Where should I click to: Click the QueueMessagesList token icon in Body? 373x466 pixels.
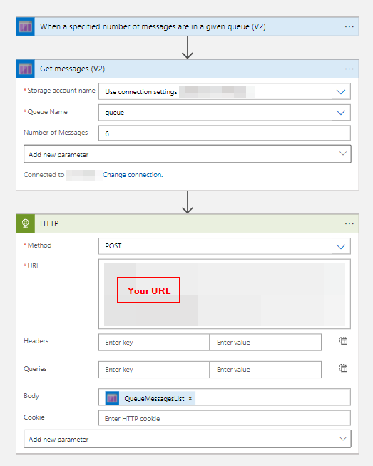pyautogui.click(x=112, y=398)
